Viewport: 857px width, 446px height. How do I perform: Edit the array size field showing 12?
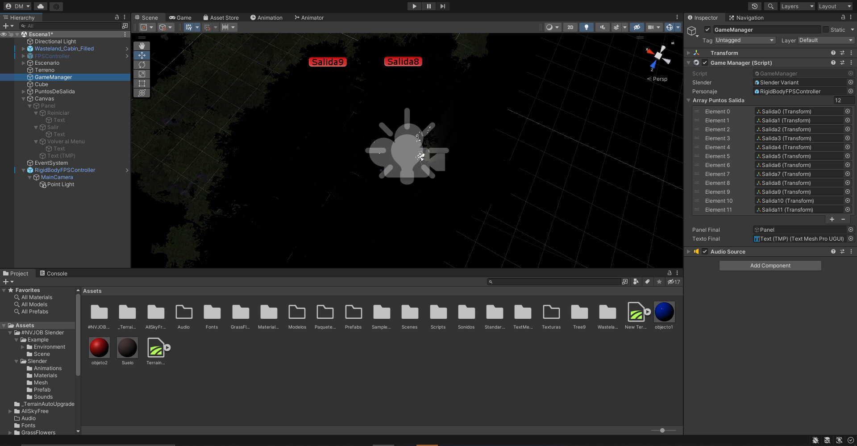tap(843, 100)
